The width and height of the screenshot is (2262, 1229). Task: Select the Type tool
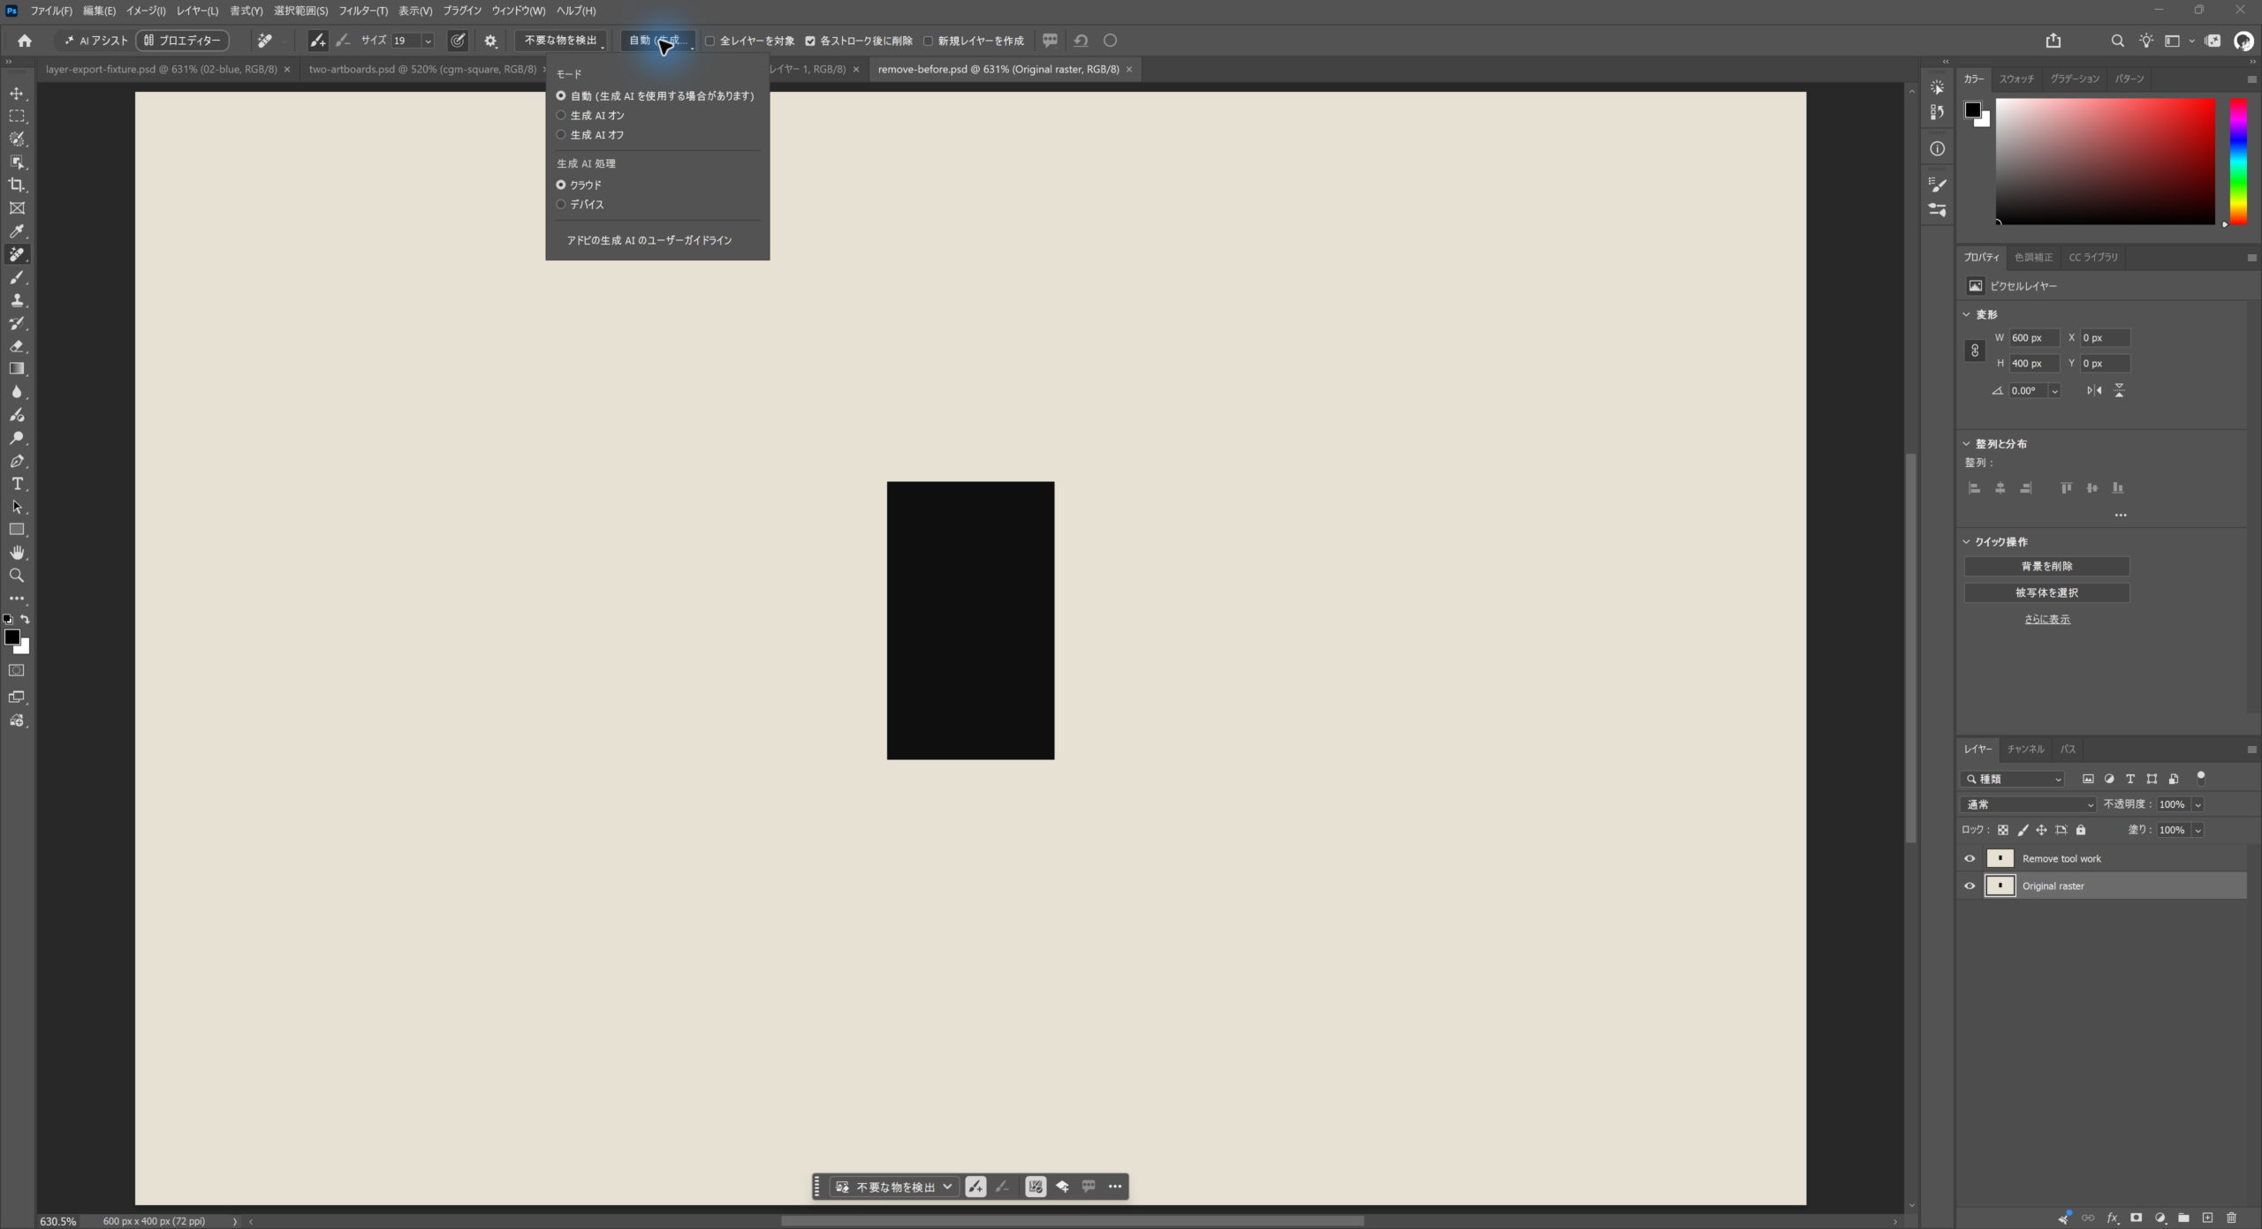pyautogui.click(x=17, y=484)
